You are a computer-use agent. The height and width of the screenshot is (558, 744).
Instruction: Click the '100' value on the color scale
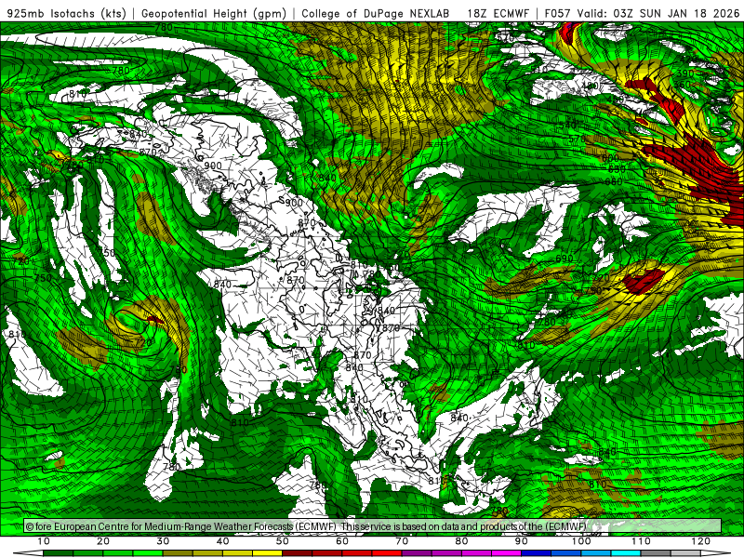tap(581, 541)
